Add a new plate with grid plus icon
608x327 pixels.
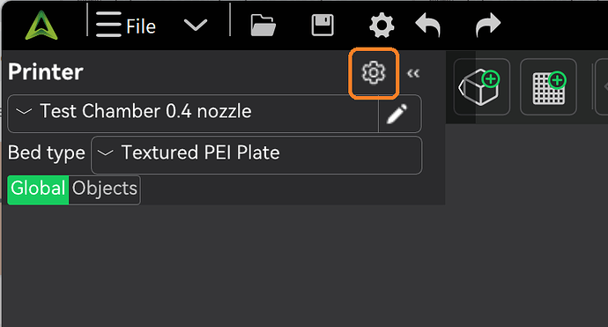click(x=548, y=87)
